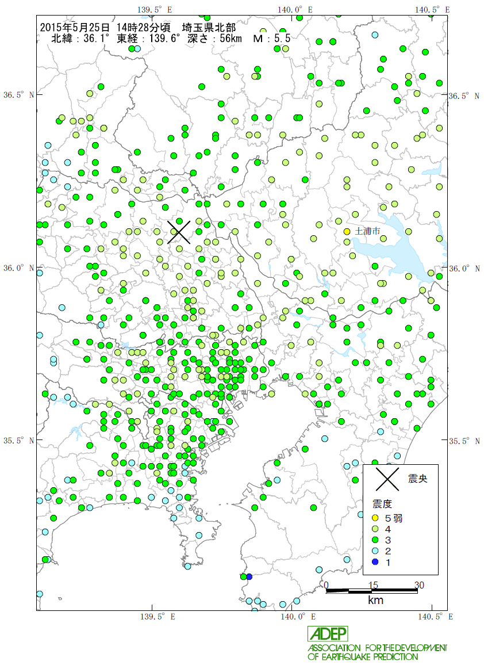Pick the green intensity 3 legend swatch
The image size is (484, 665).
(375, 540)
